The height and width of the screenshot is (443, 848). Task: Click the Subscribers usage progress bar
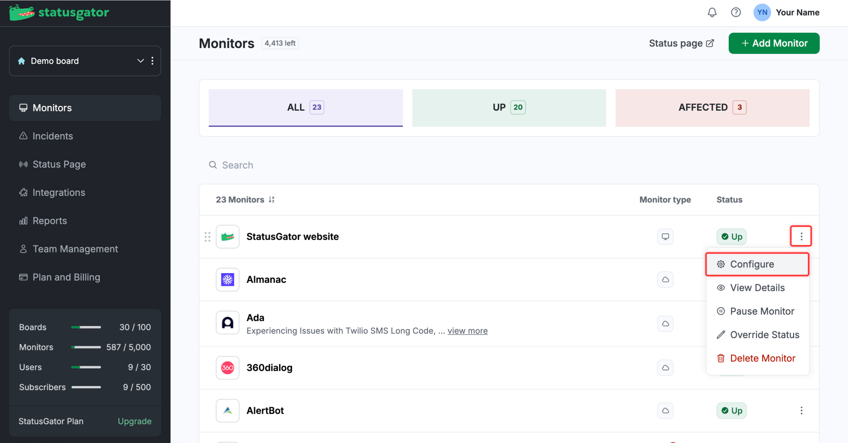[x=86, y=387]
